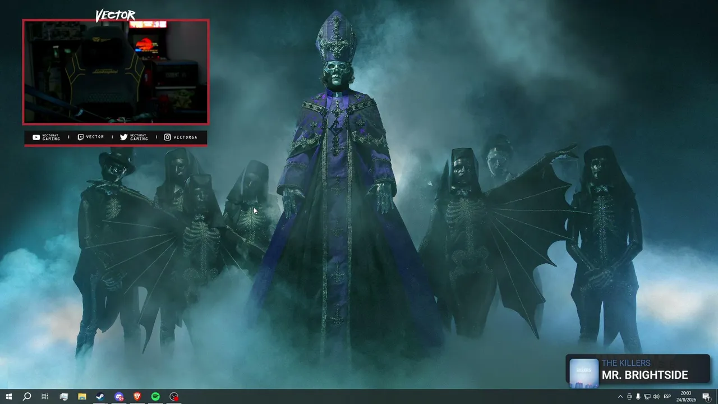This screenshot has height=404, width=718.
Task: Open File Explorer folder icon
Action: point(82,397)
